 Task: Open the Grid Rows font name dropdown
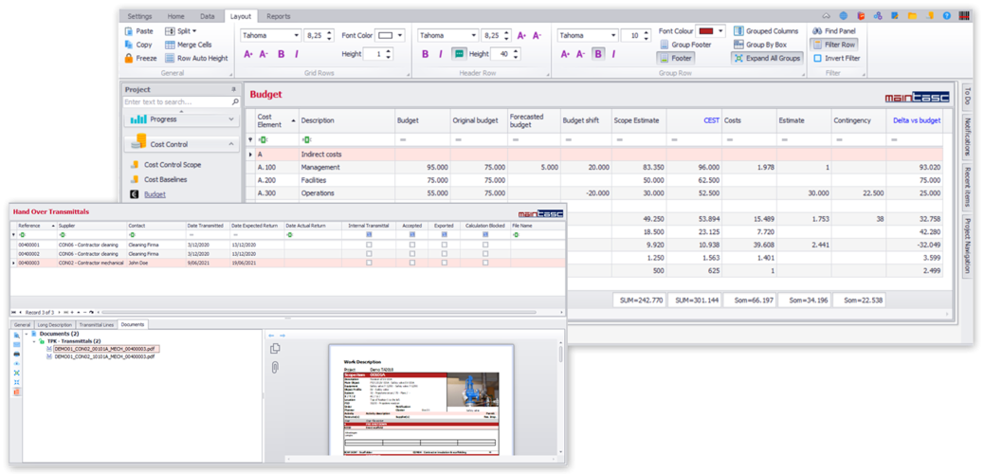pyautogui.click(x=296, y=35)
